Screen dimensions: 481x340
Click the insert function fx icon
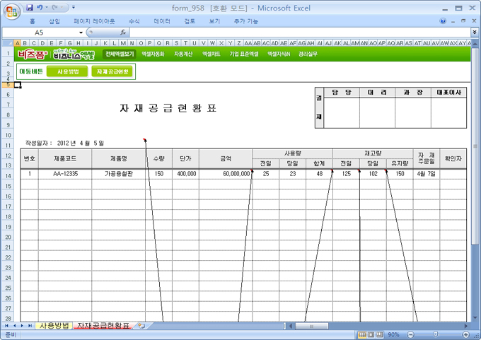coord(123,33)
